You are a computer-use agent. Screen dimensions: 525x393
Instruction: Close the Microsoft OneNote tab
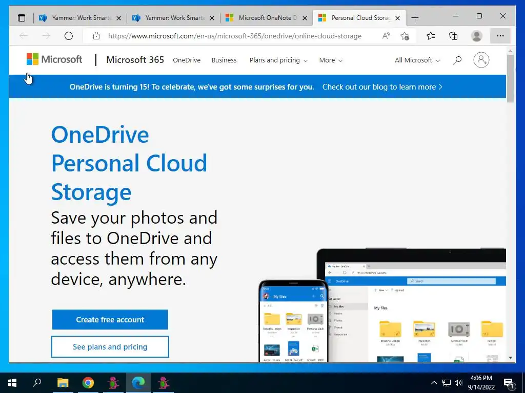(305, 18)
